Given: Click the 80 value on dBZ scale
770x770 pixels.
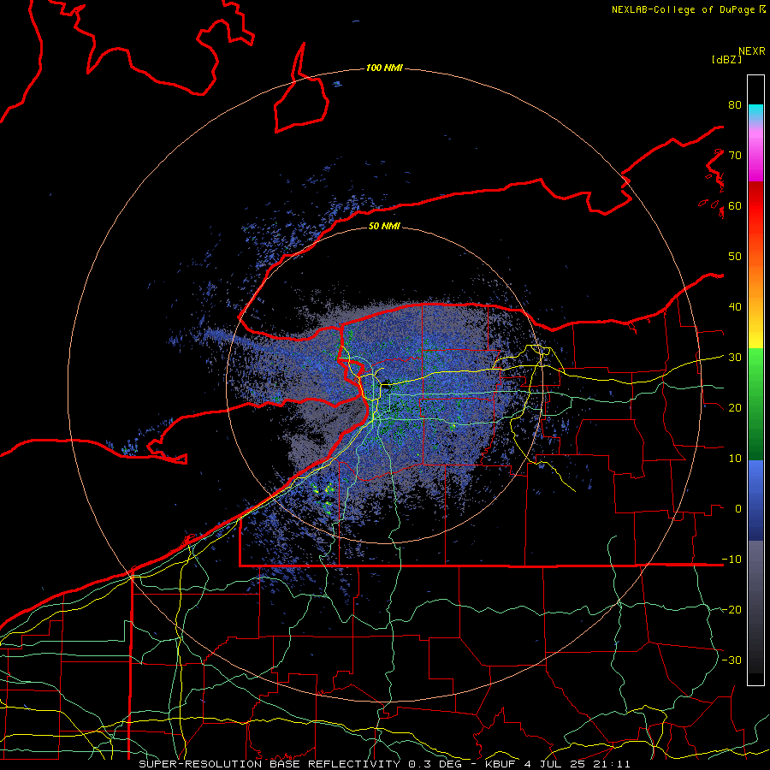Looking at the screenshot, I should [x=735, y=105].
